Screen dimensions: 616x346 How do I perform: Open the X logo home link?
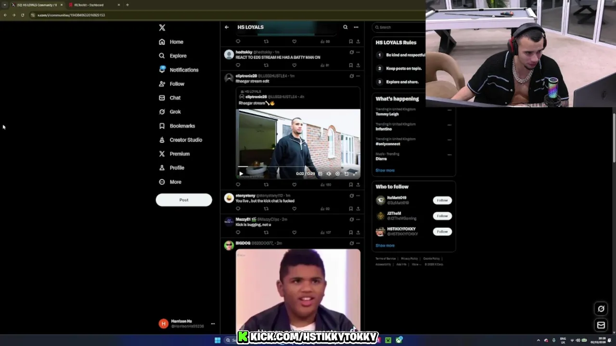(162, 28)
